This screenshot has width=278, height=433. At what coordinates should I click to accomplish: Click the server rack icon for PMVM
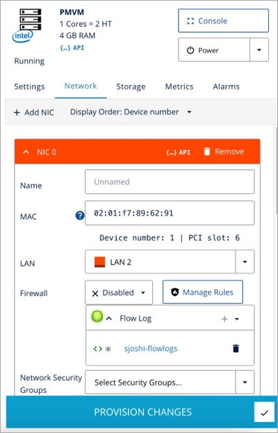click(x=31, y=19)
